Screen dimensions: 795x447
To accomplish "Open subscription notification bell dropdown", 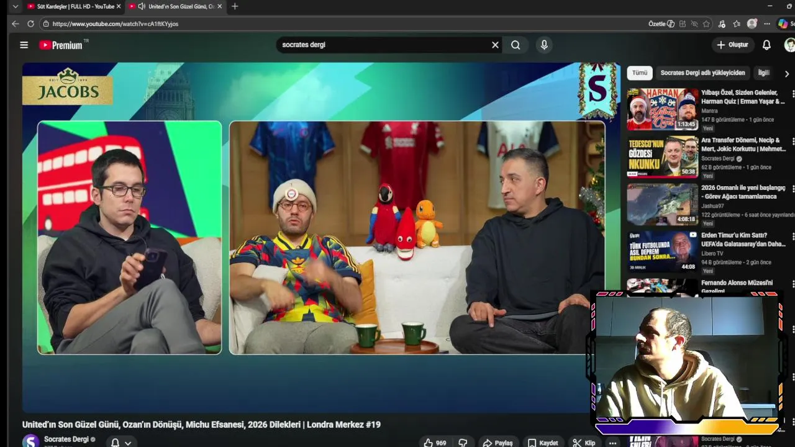I will point(120,443).
